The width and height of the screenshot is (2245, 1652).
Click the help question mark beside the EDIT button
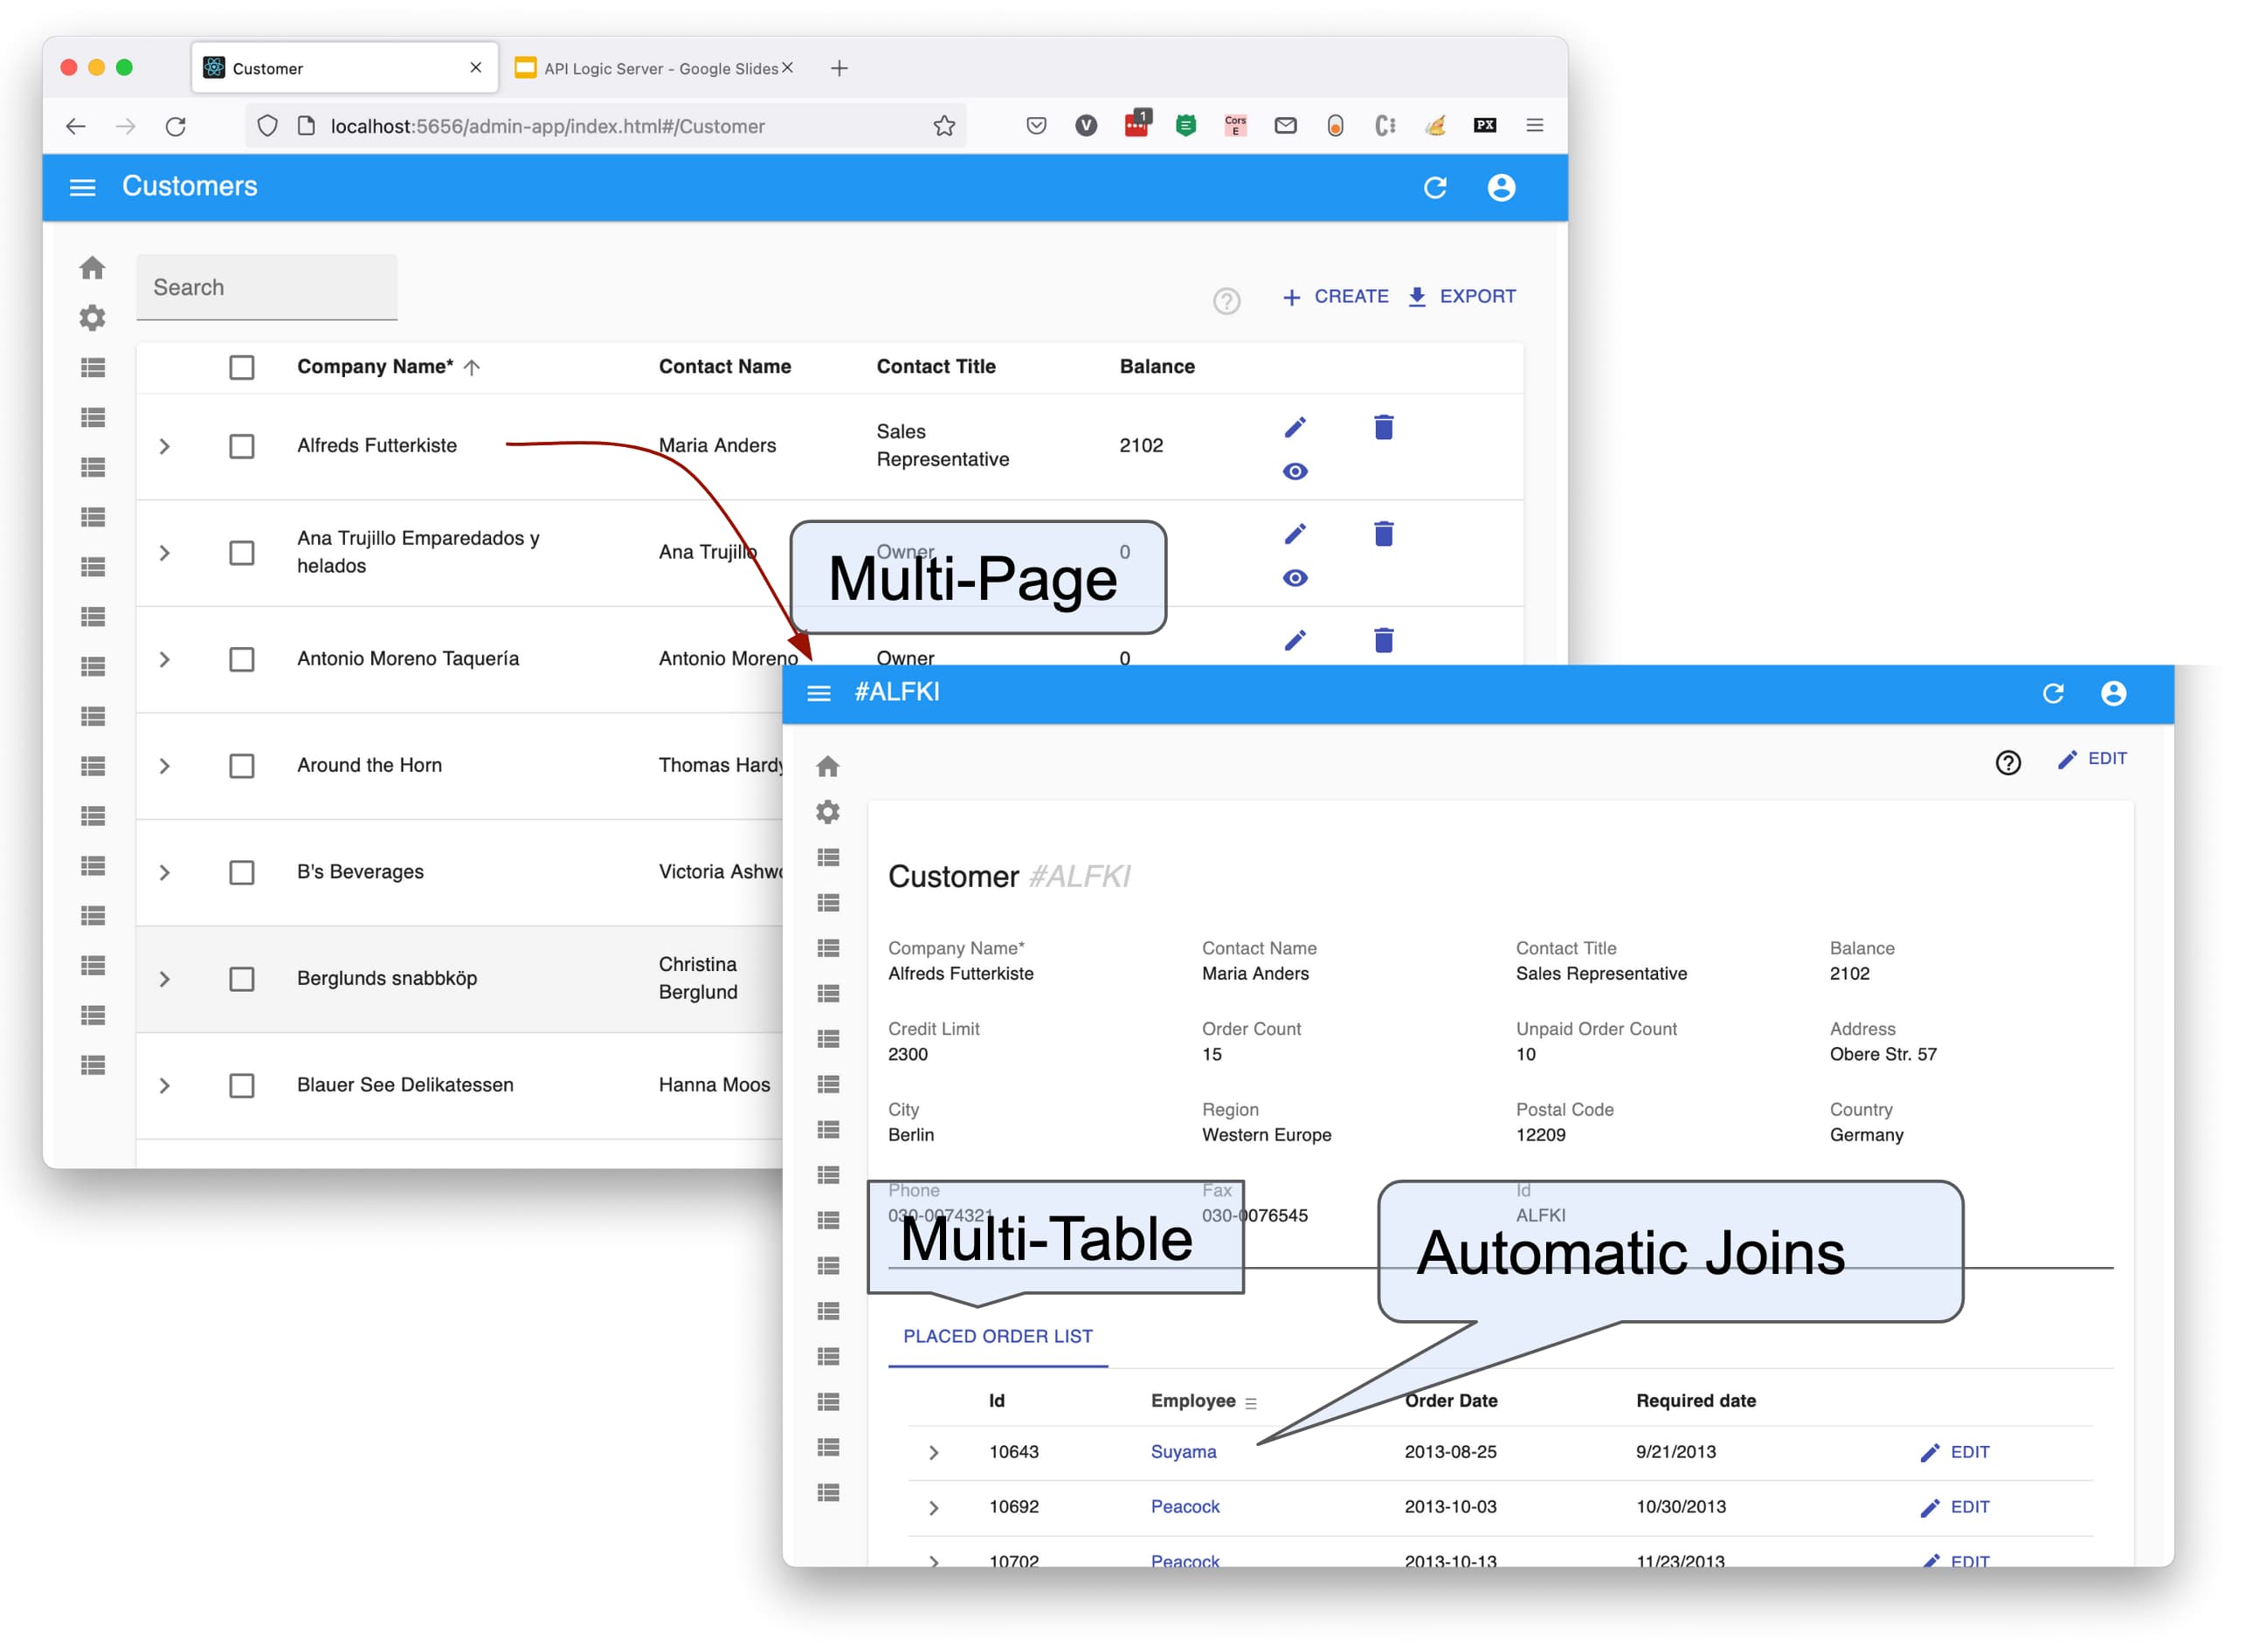click(2008, 763)
